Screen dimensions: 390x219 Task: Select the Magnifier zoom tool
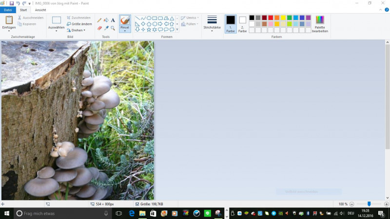coord(113,28)
